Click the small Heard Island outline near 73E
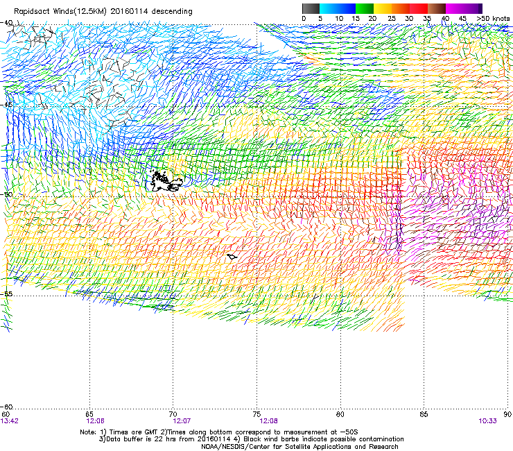 click(232, 257)
